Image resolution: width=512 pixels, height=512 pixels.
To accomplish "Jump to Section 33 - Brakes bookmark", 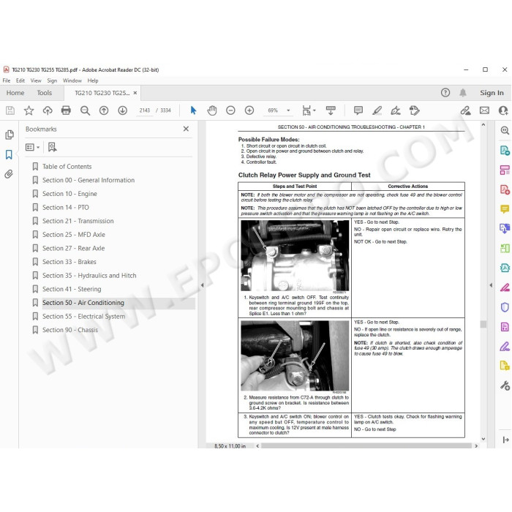I will click(x=69, y=262).
